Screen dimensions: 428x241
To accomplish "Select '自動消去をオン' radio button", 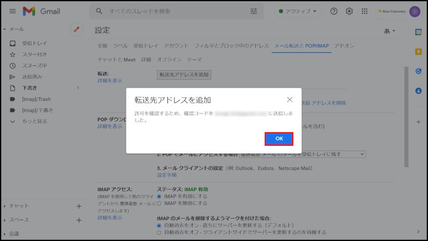I will click(x=159, y=226).
